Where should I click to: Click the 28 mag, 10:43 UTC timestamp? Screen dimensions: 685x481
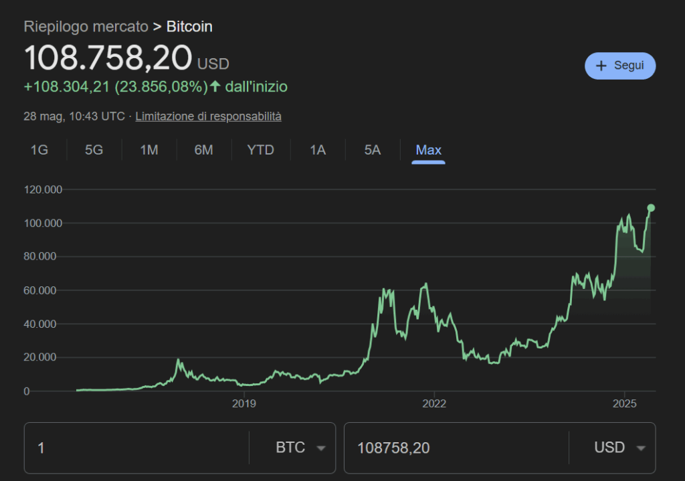point(74,116)
